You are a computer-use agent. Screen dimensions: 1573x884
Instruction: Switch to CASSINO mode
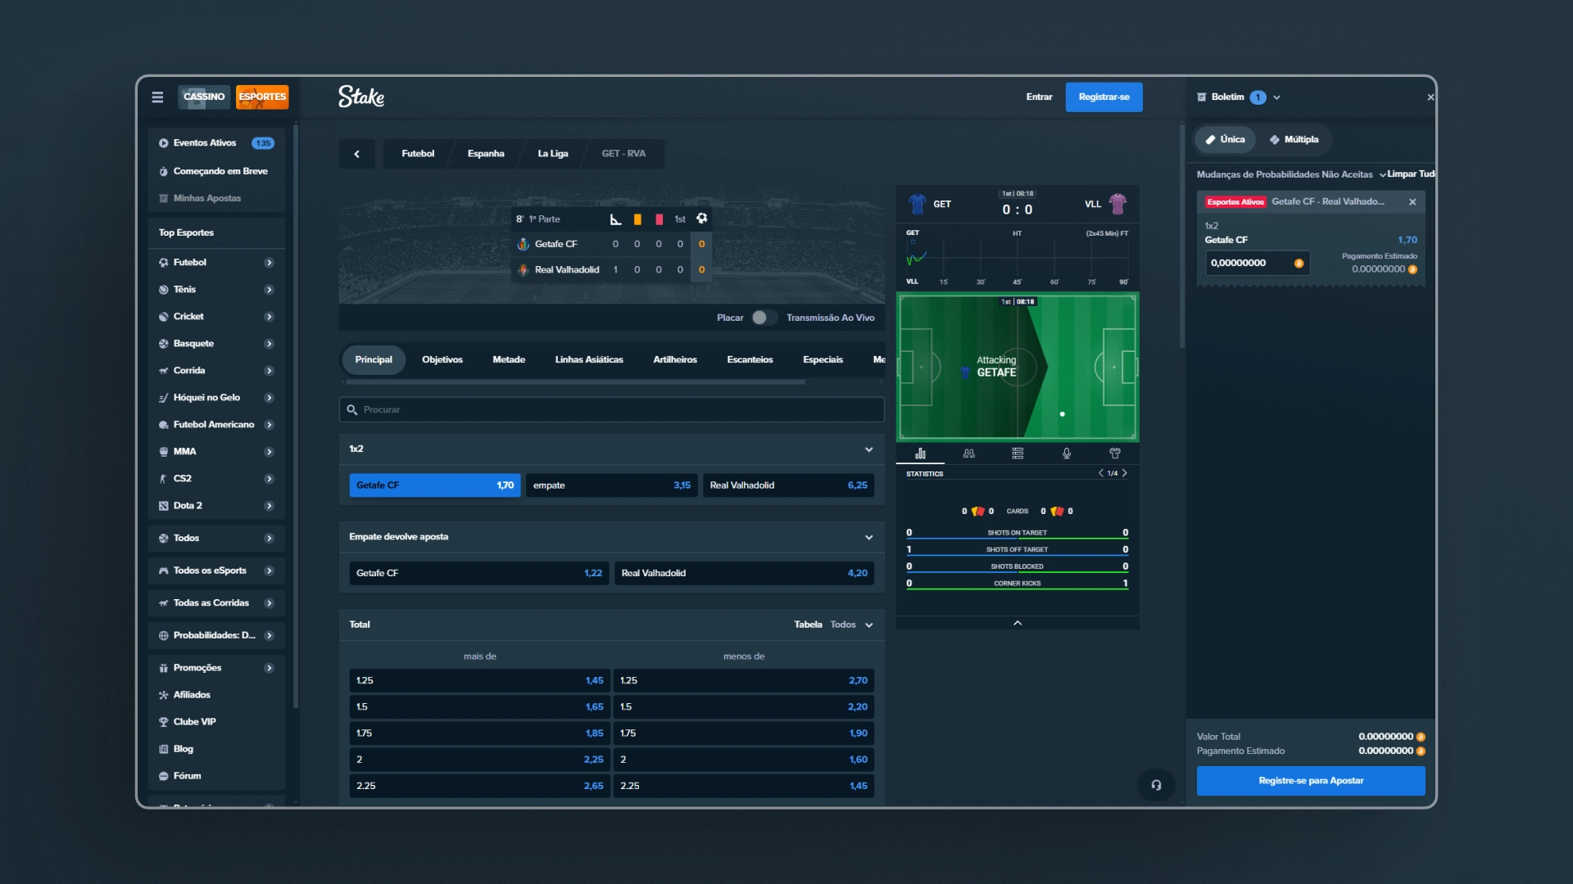(204, 97)
